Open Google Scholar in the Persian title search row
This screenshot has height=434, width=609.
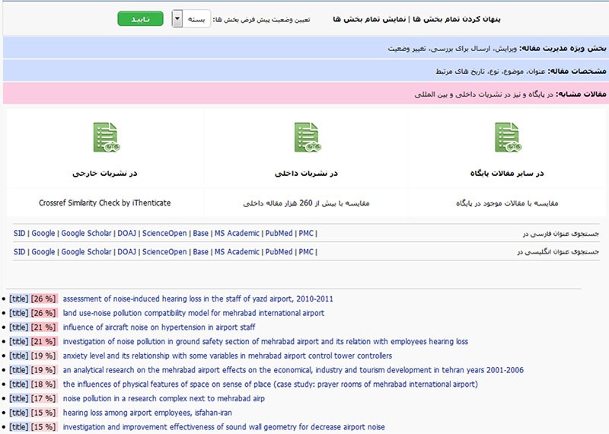[x=86, y=233]
